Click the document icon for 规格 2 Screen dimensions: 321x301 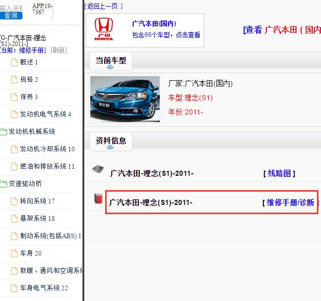coord(14,80)
